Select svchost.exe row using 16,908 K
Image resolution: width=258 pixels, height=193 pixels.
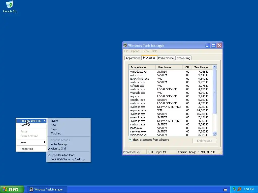coord(171,114)
